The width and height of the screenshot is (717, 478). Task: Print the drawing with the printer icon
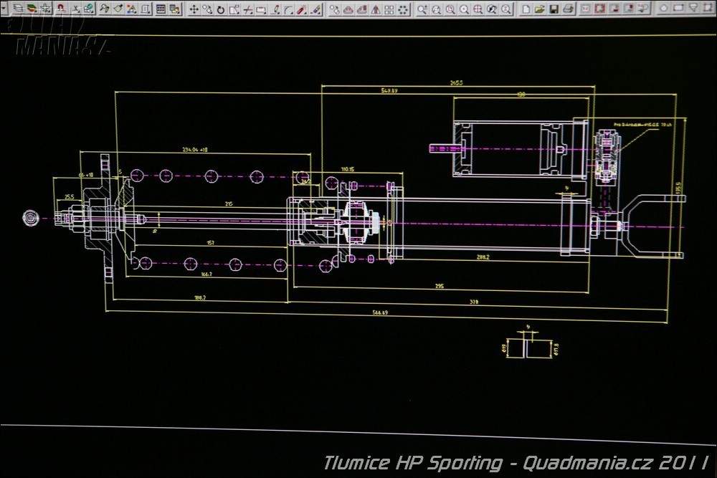[x=568, y=9]
